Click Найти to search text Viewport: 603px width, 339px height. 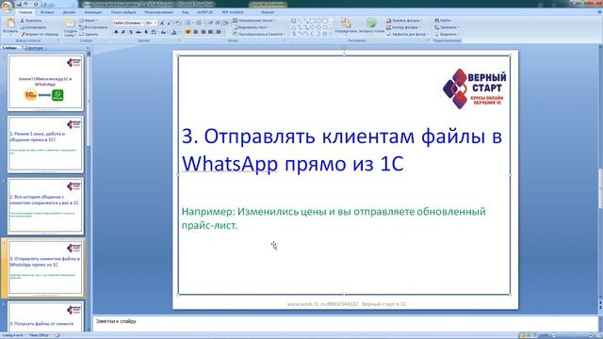(443, 21)
